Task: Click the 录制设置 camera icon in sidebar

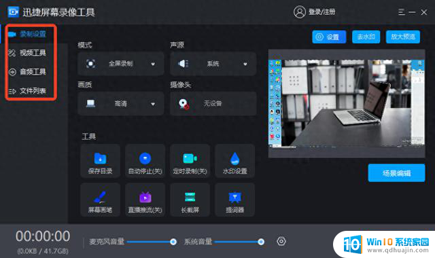Action: pos(12,34)
